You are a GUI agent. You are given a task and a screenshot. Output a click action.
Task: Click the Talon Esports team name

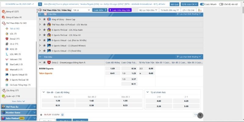click(x=45, y=73)
